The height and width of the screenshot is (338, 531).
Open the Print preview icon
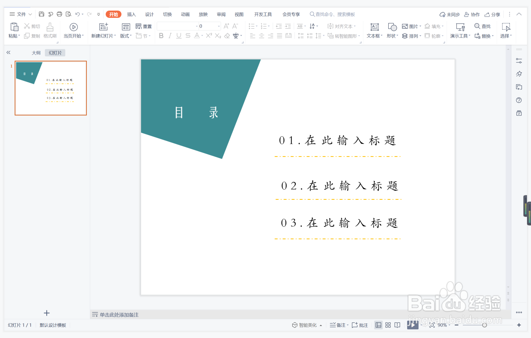coord(68,14)
